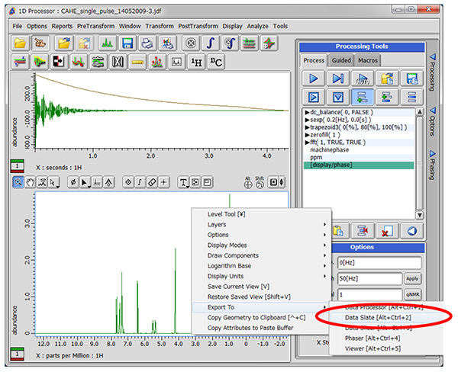This screenshot has width=458, height=372.
Task: Switch to the Guided tab
Action: tap(341, 60)
